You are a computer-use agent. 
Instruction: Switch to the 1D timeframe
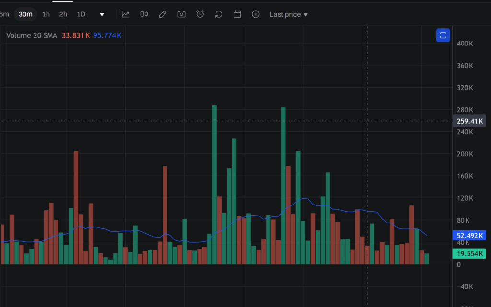click(x=81, y=14)
